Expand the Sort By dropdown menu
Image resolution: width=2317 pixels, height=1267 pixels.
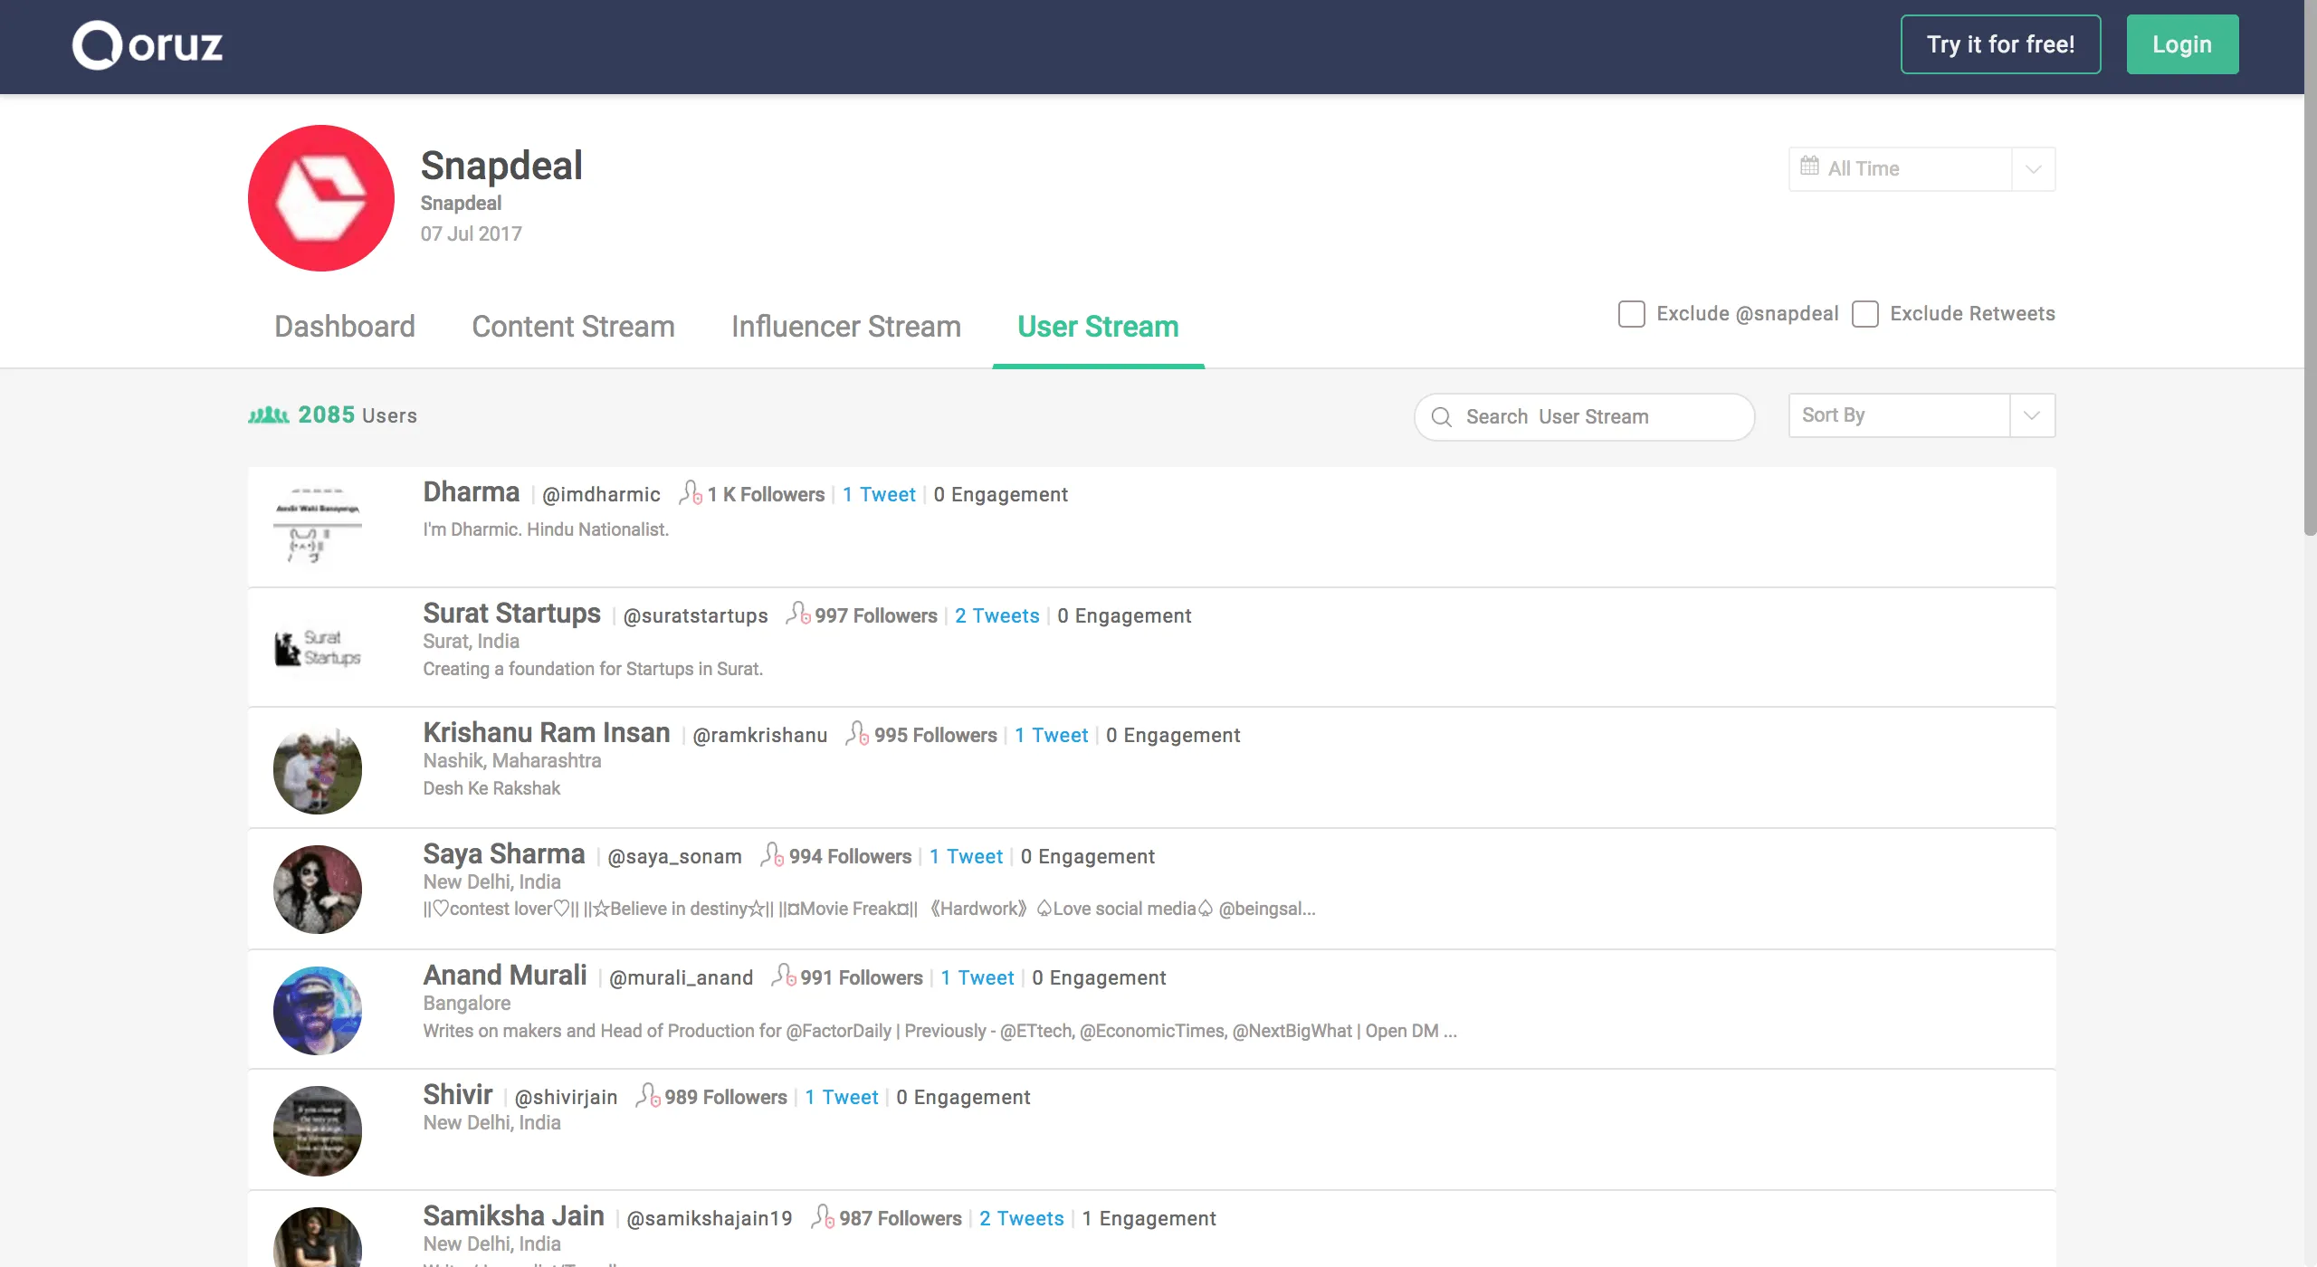[2033, 415]
